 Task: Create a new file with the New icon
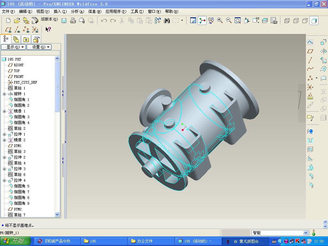8,20
